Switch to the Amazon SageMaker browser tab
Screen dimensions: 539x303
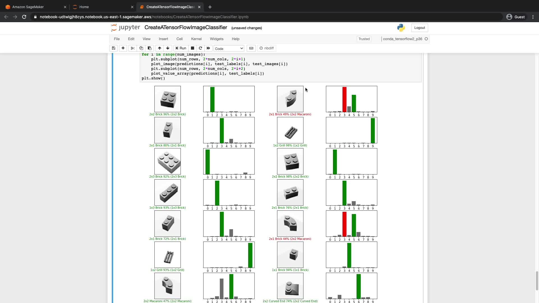28,7
